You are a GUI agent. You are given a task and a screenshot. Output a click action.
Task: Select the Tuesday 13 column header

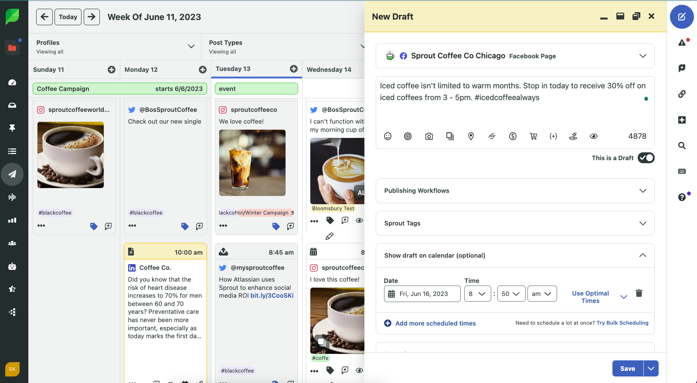tap(233, 69)
